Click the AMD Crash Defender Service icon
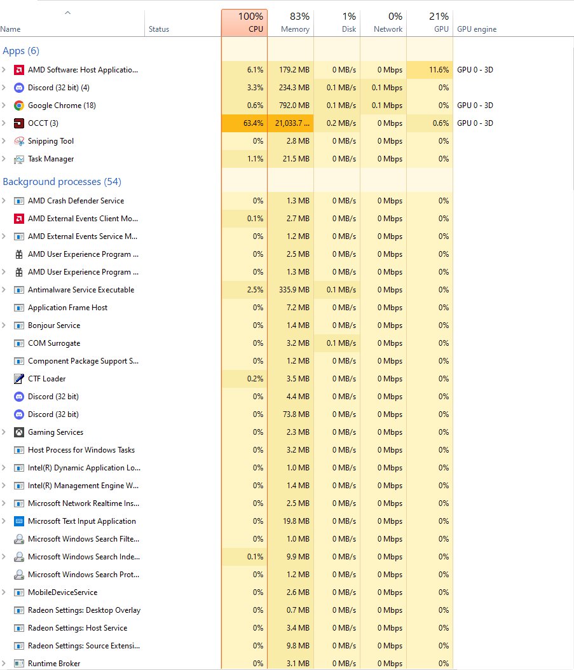 point(19,201)
